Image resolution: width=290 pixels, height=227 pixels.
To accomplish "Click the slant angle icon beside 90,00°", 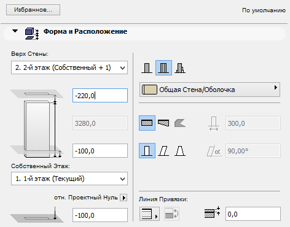I will [214, 151].
